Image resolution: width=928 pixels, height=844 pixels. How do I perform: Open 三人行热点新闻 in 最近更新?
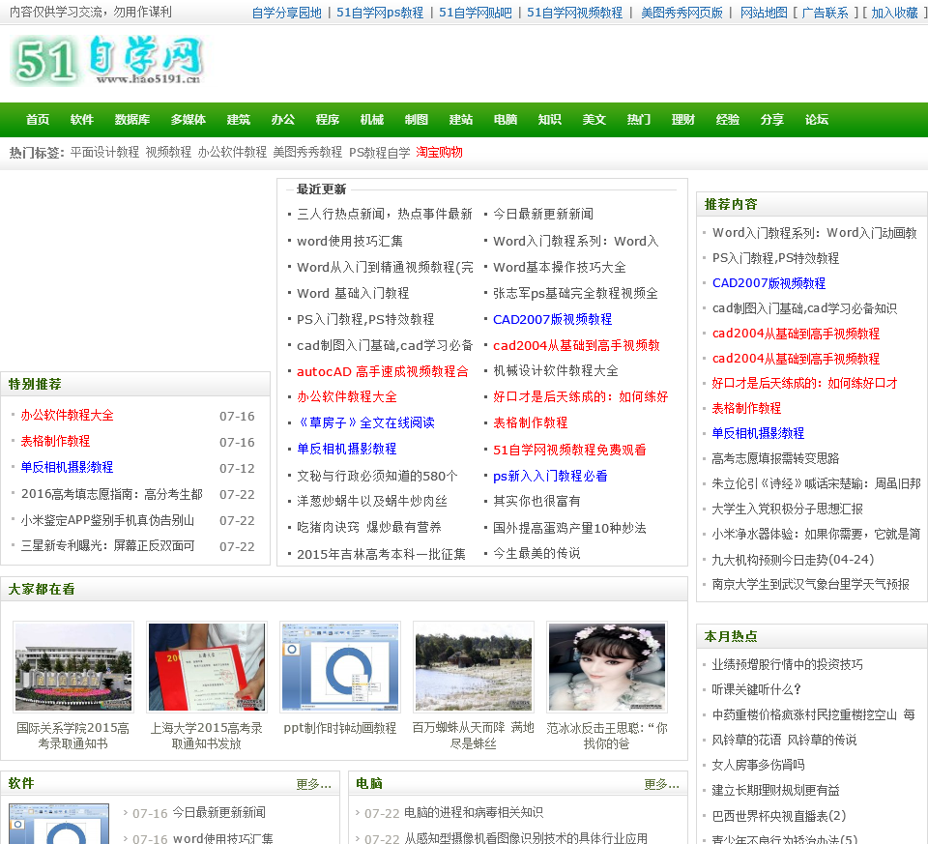click(x=385, y=214)
